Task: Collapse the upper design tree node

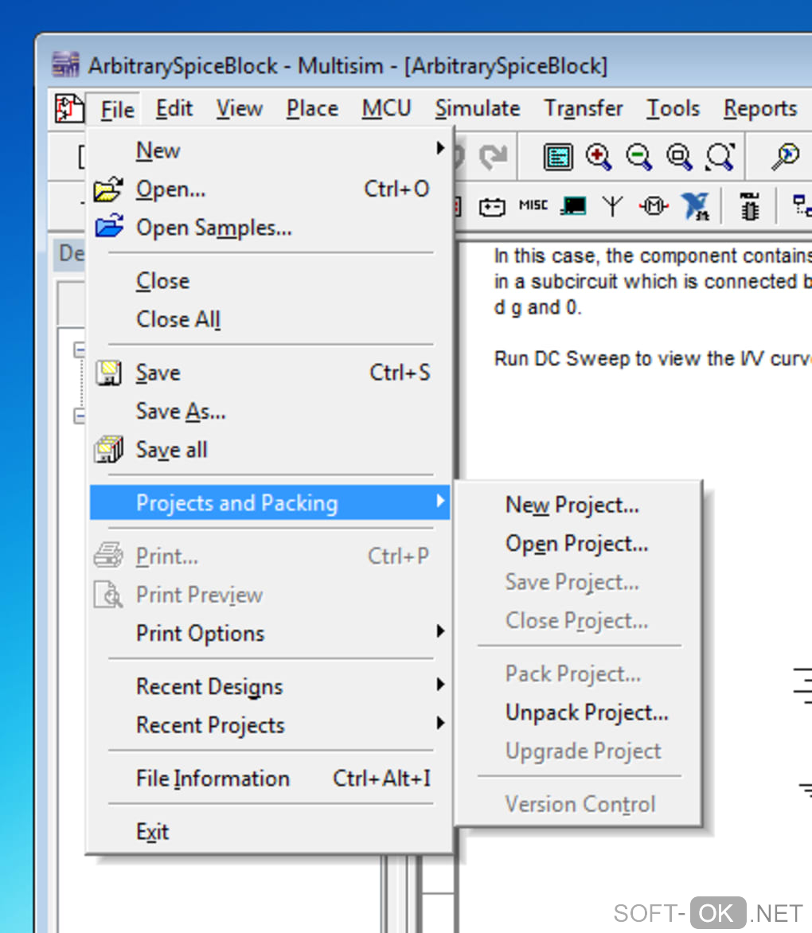Action: [79, 349]
